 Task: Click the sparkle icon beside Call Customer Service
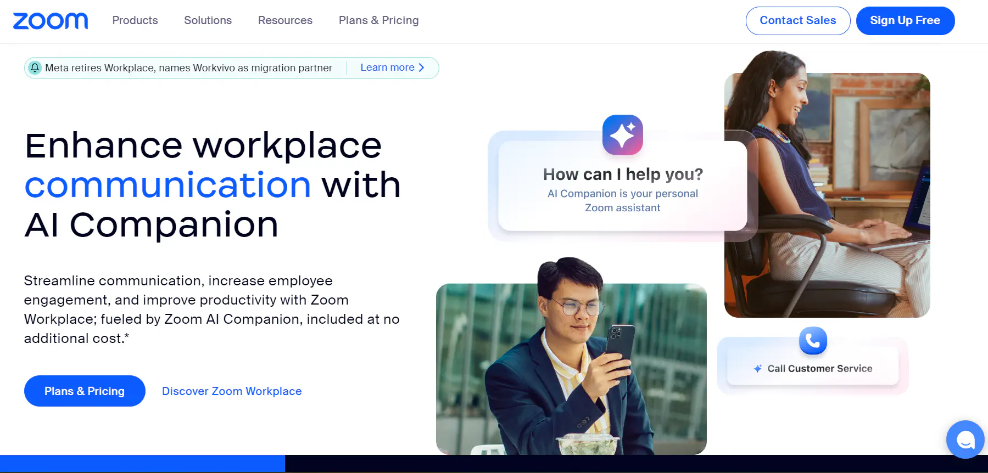click(x=758, y=369)
